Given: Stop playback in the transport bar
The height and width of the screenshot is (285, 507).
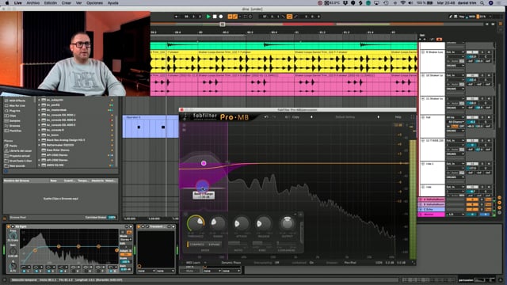Looking at the screenshot, I should coord(215,17).
